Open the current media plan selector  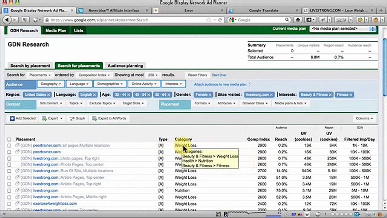[x=343, y=29]
